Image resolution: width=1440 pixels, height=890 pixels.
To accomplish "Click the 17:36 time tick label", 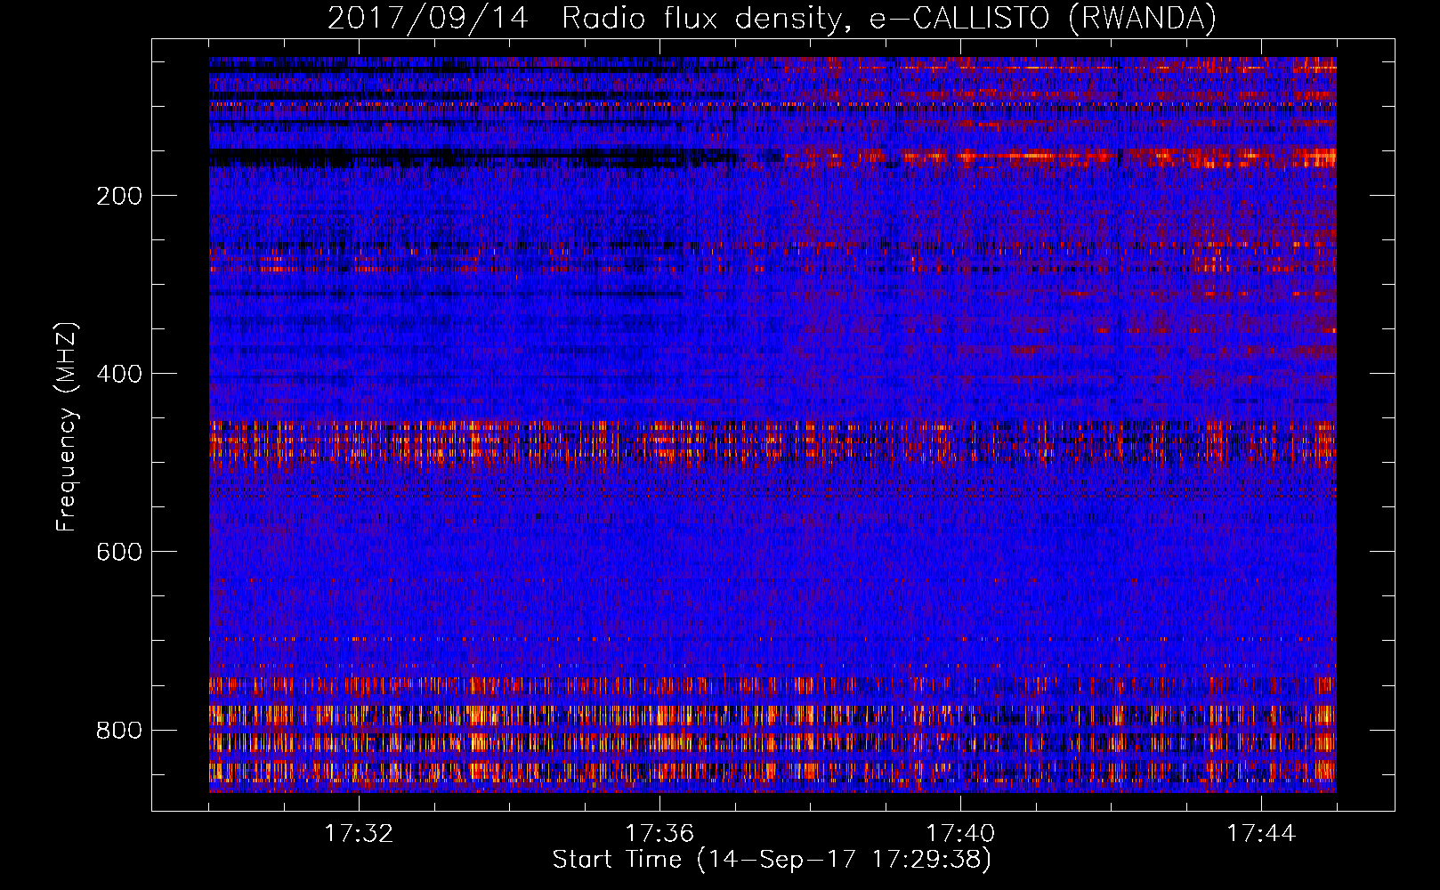I will (659, 834).
